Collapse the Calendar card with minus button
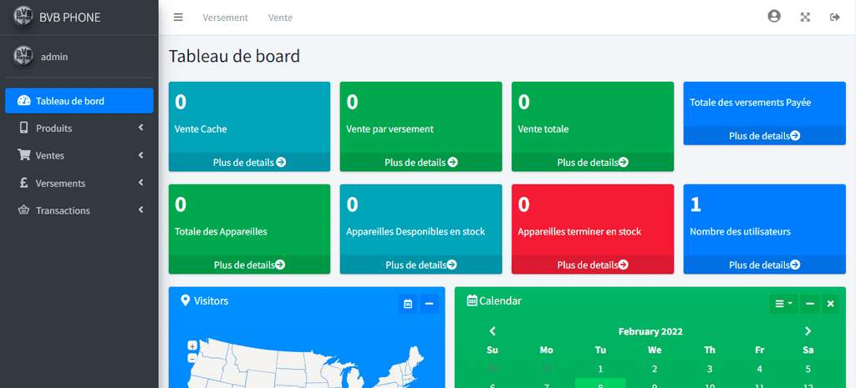Viewport: 856px width, 388px height. click(x=809, y=304)
